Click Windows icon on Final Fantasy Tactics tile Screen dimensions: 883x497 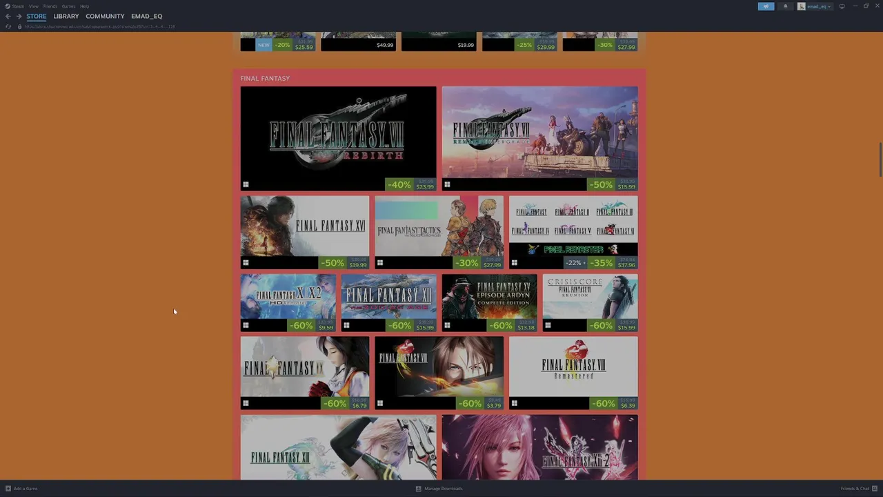point(379,262)
